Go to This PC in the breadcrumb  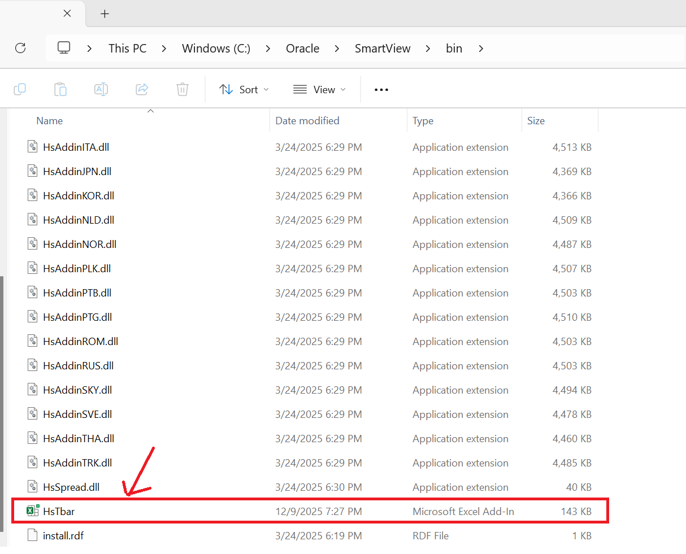coord(127,49)
